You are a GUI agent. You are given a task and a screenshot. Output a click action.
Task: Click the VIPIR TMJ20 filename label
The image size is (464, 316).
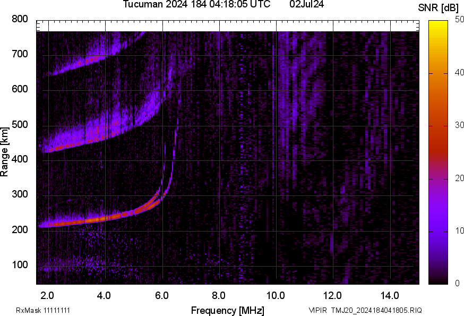pos(365,310)
